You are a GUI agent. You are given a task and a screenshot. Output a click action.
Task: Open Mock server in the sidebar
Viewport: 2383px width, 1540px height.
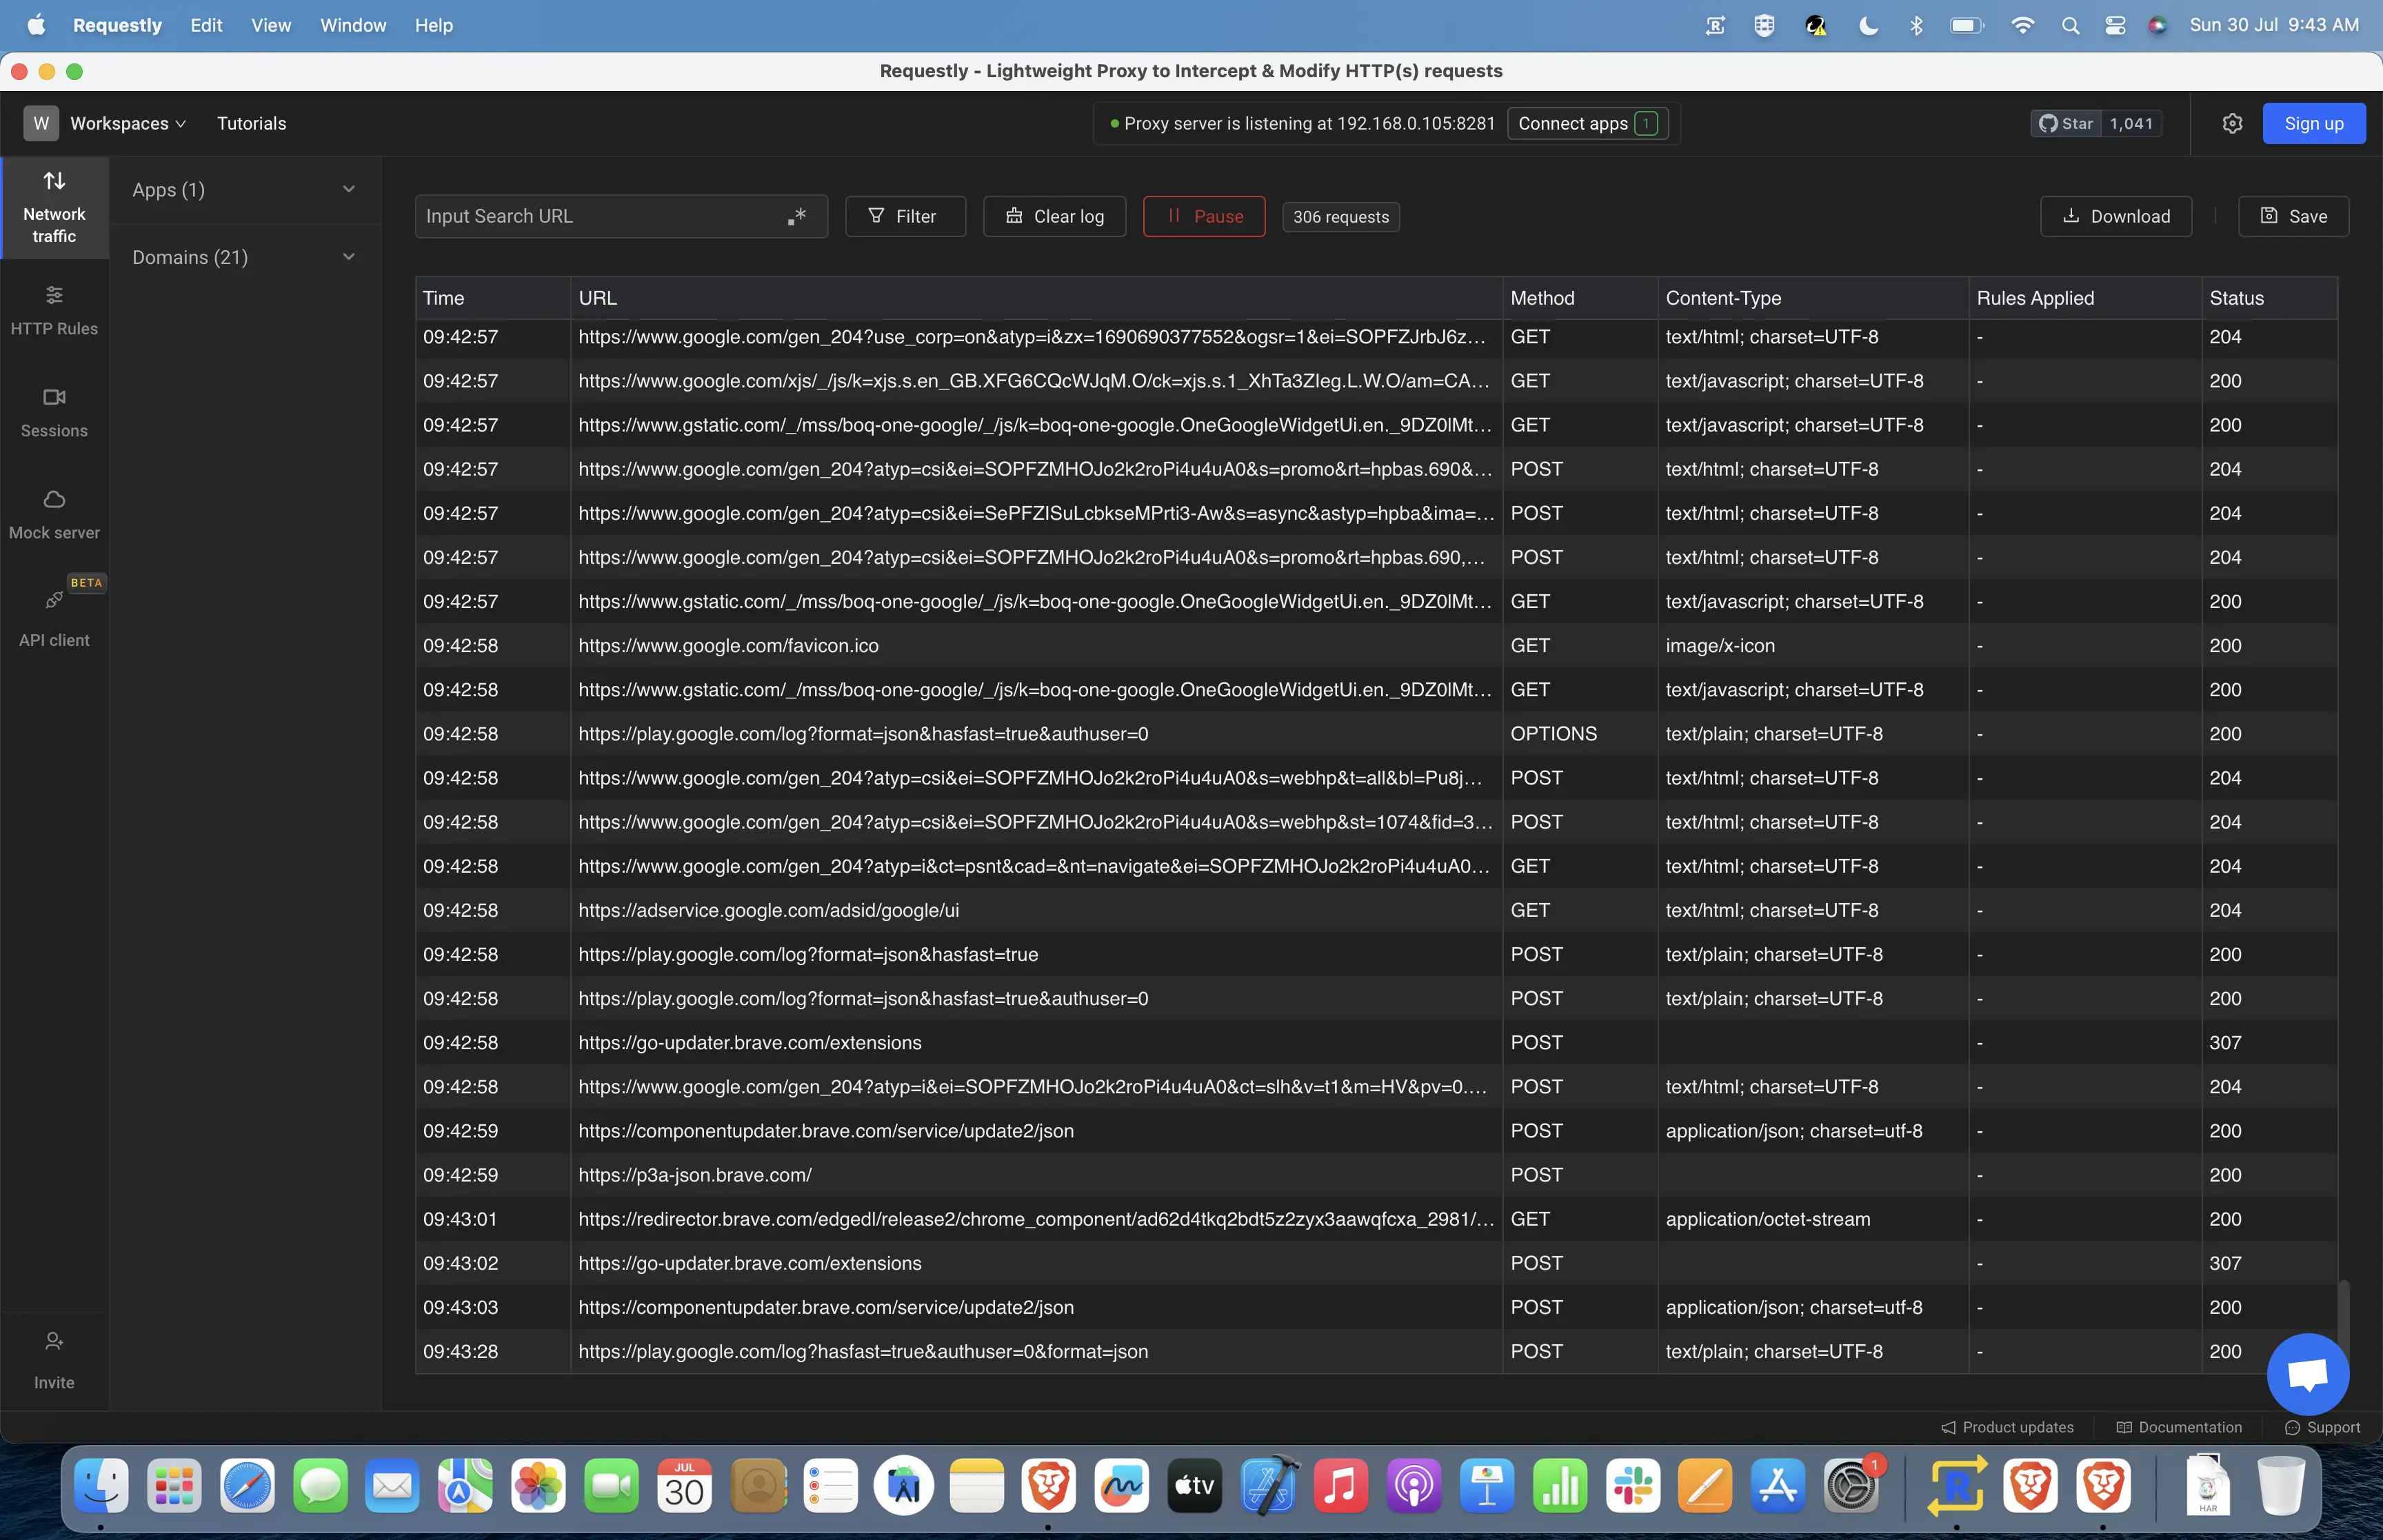54,515
